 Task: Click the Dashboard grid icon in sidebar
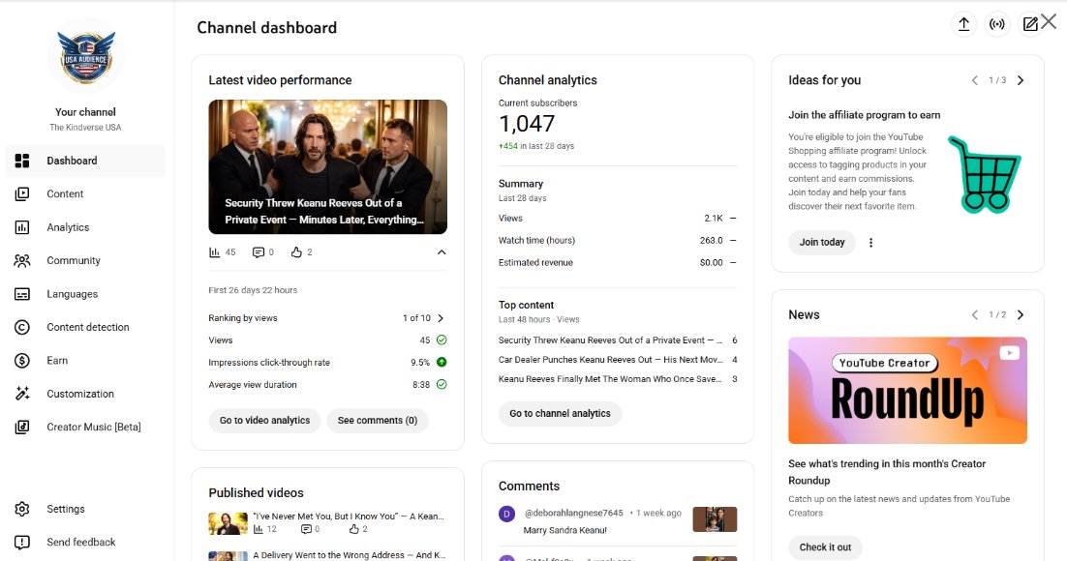21,161
